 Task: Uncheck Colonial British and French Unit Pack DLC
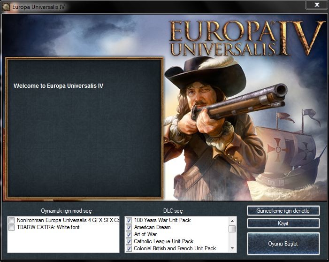[x=129, y=248]
